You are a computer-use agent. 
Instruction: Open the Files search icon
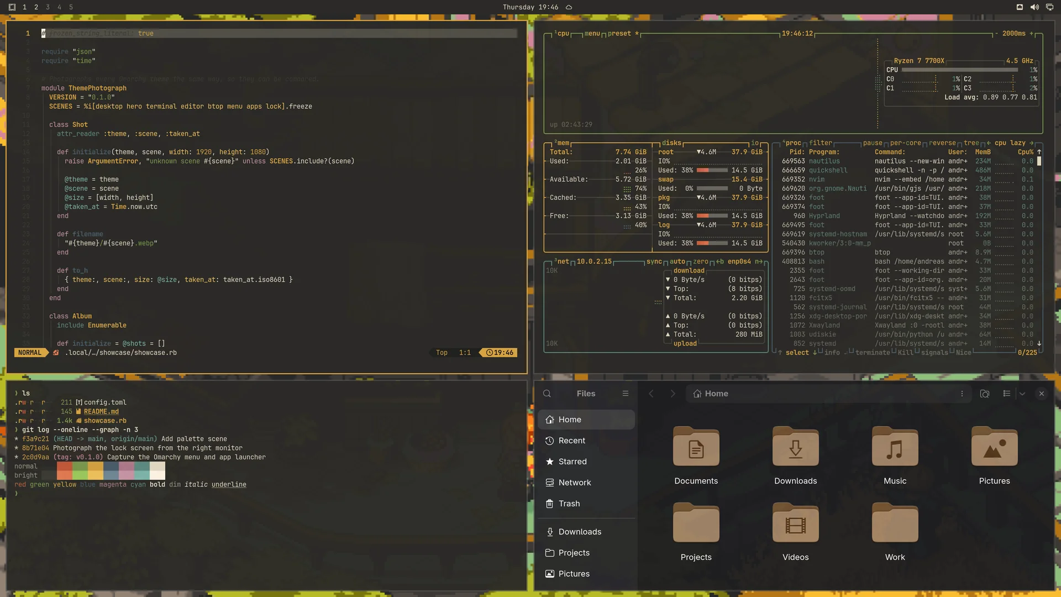547,394
